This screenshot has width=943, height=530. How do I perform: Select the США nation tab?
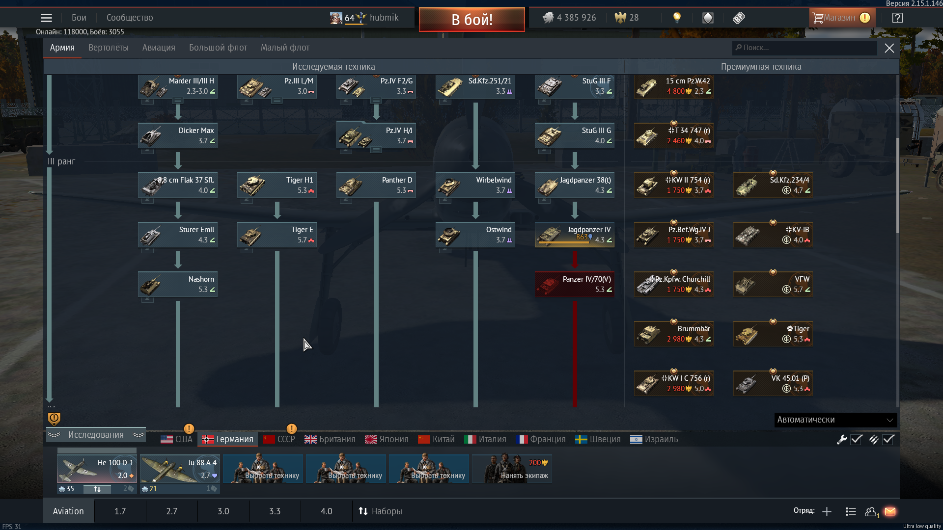(177, 439)
